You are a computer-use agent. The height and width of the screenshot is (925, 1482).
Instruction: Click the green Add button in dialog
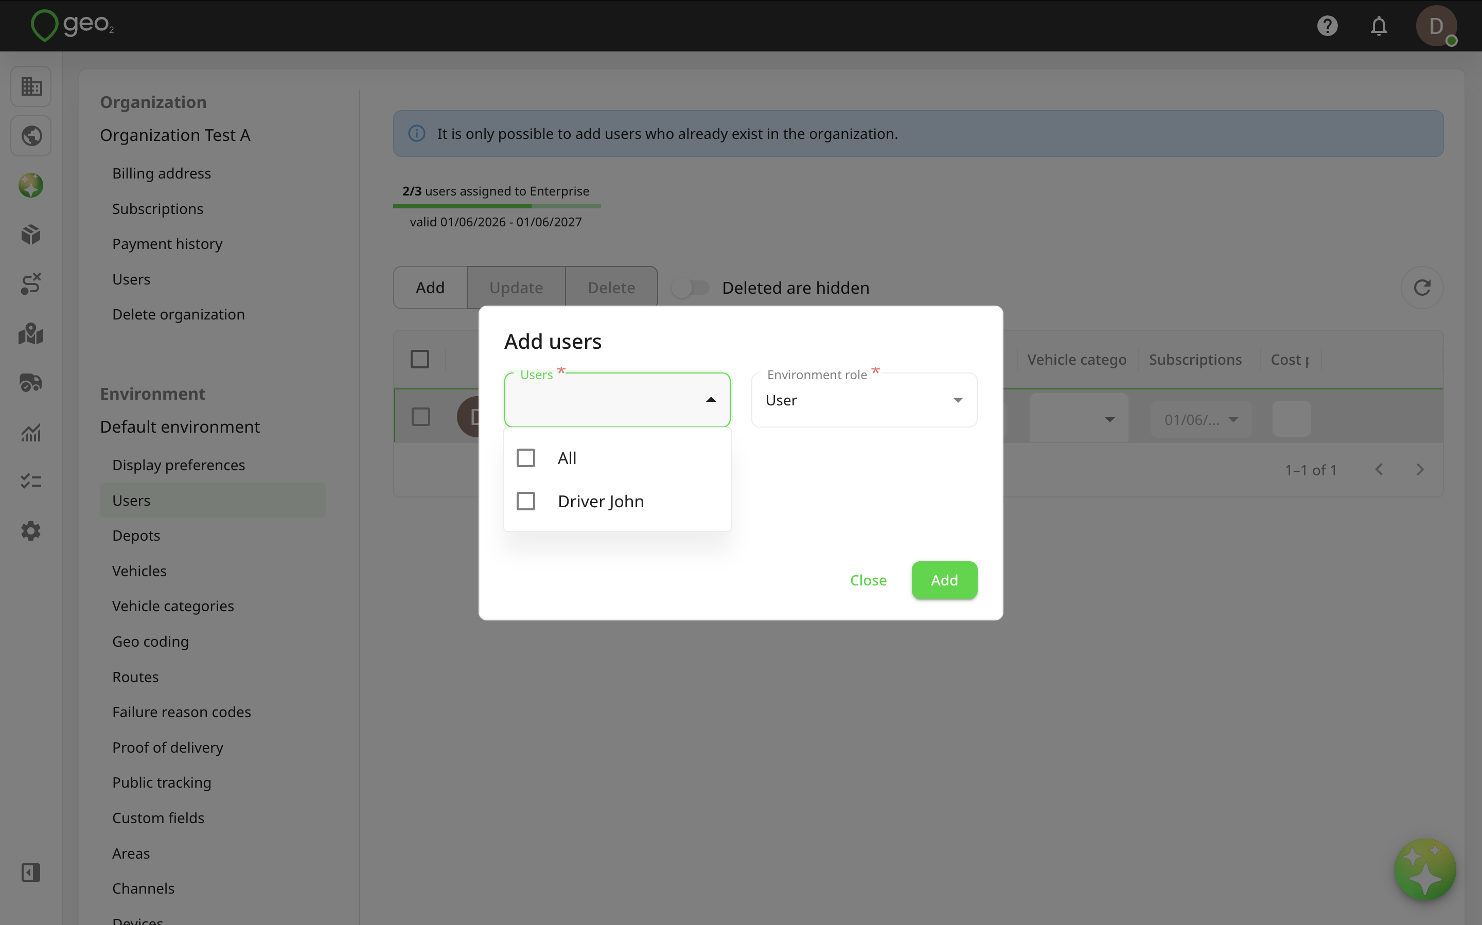pyautogui.click(x=944, y=580)
